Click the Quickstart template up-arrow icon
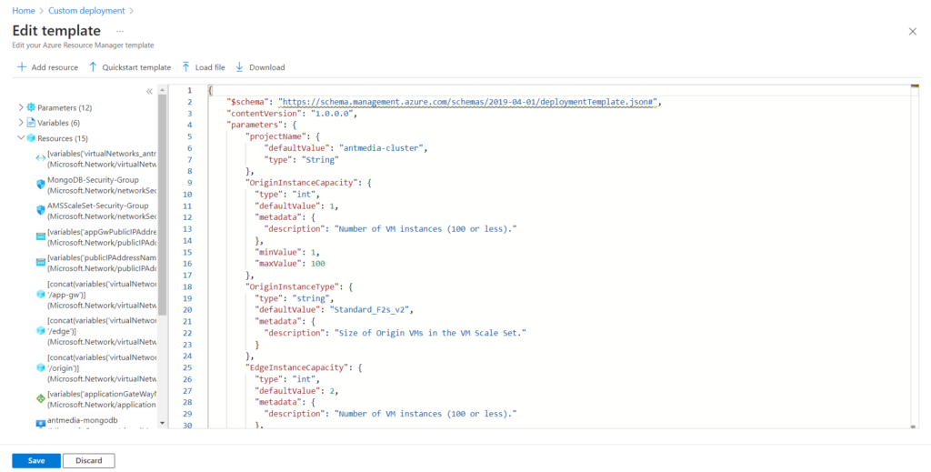The width and height of the screenshot is (931, 472). tap(93, 67)
